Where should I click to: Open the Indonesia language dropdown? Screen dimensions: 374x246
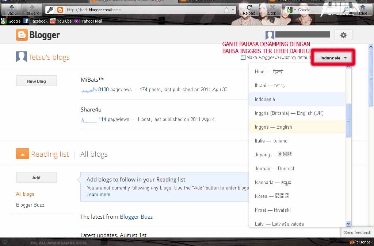click(333, 58)
